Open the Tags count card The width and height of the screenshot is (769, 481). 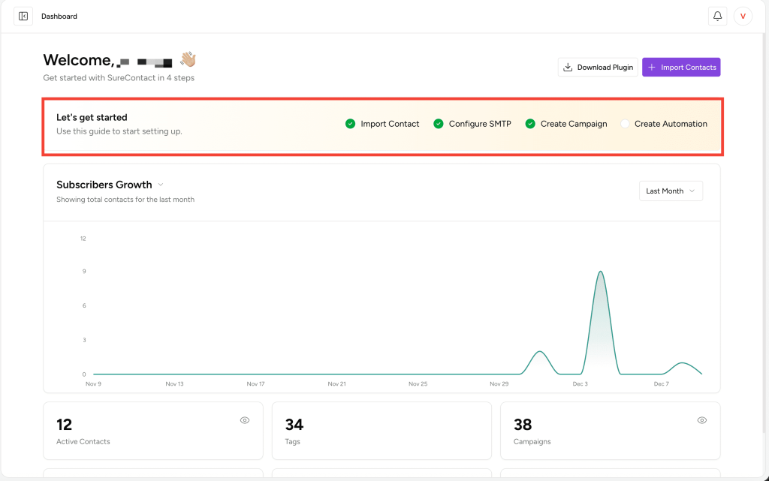[x=381, y=431]
